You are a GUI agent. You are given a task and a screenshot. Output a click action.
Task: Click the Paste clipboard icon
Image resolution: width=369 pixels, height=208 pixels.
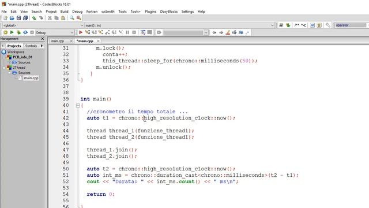(63, 18)
